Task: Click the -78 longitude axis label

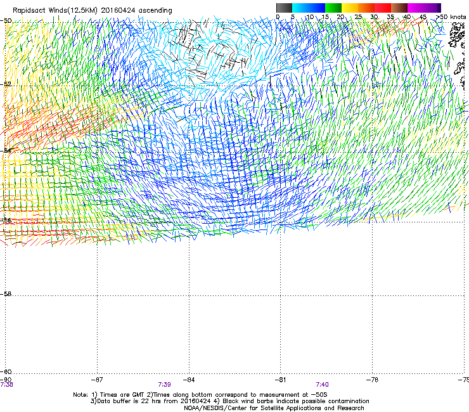Action: pos(372,380)
